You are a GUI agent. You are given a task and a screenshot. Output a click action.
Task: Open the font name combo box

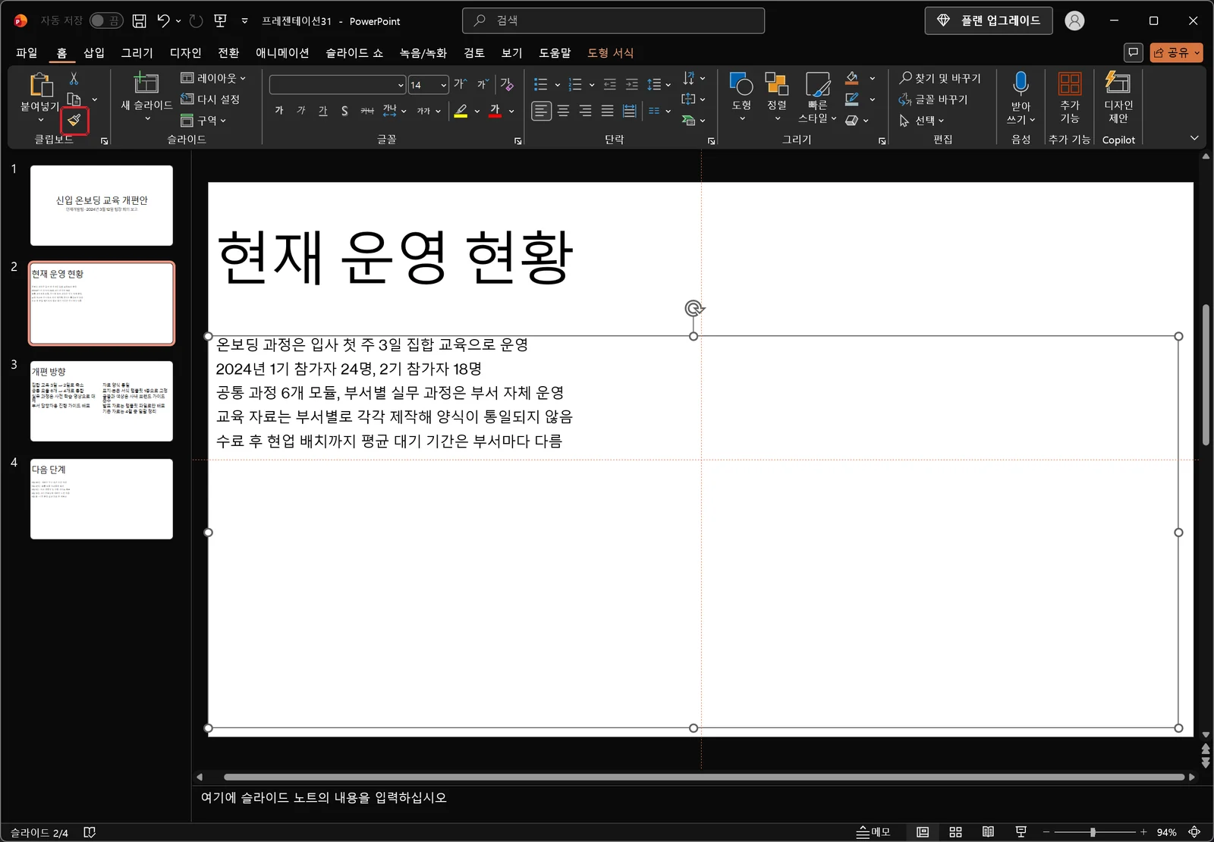coord(338,85)
